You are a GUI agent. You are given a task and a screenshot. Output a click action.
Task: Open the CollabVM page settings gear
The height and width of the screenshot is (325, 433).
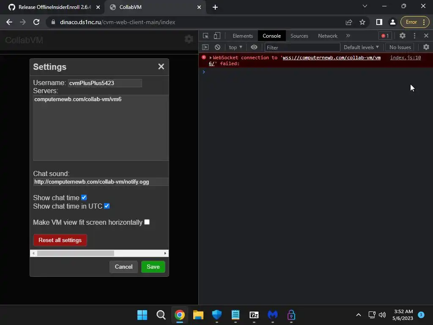point(189,39)
